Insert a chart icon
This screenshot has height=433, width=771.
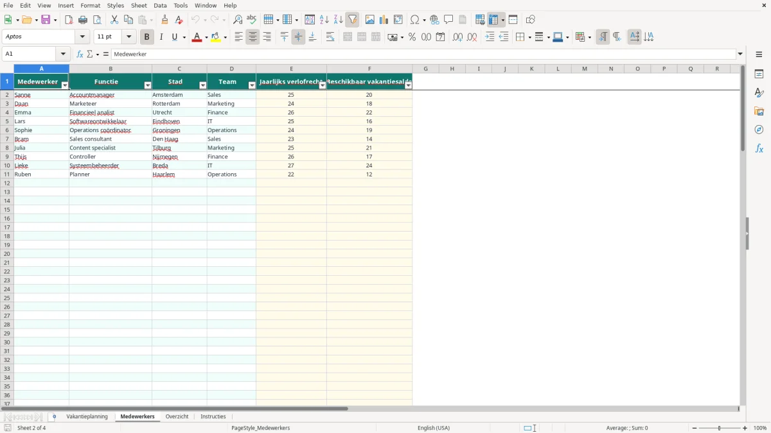[x=384, y=20]
